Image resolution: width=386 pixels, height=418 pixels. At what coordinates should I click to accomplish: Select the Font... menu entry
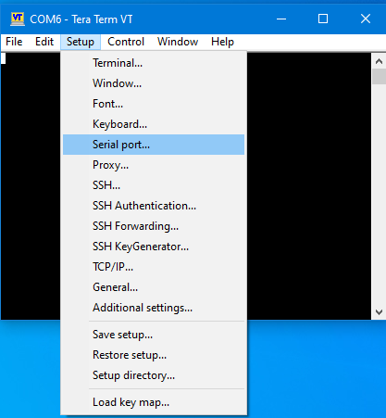[154, 104]
